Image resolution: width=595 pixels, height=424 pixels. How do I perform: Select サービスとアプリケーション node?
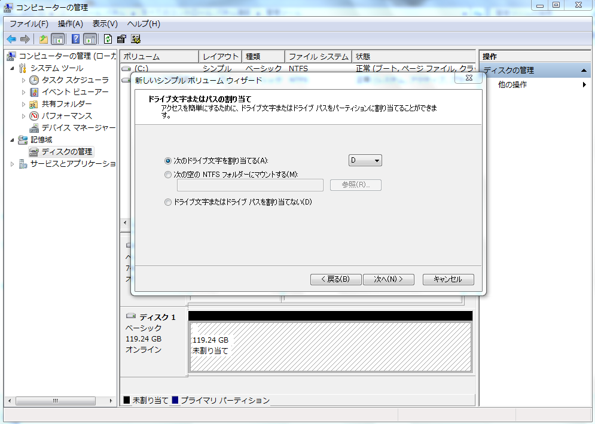pyautogui.click(x=73, y=164)
